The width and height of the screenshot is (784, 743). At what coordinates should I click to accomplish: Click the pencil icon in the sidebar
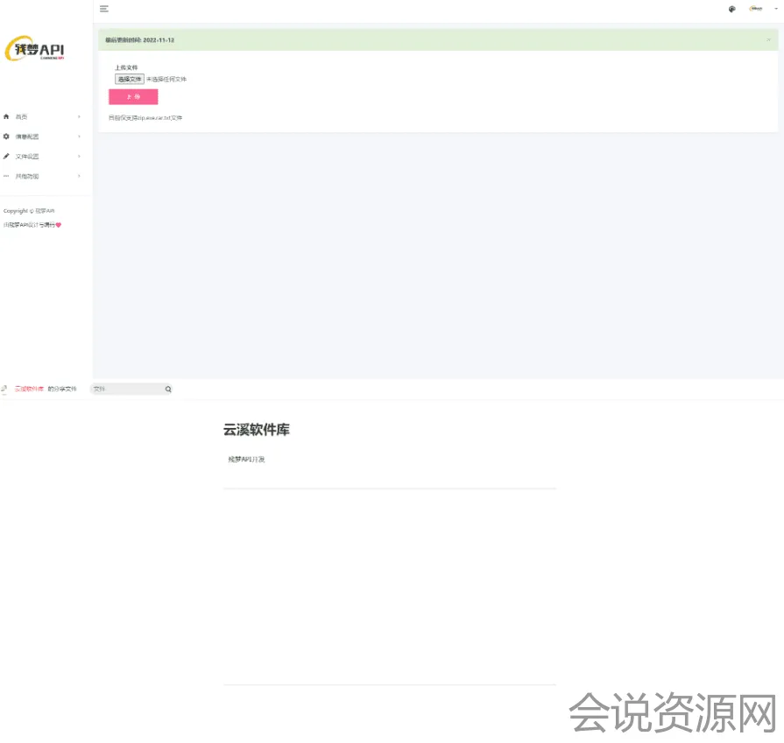tap(7, 157)
